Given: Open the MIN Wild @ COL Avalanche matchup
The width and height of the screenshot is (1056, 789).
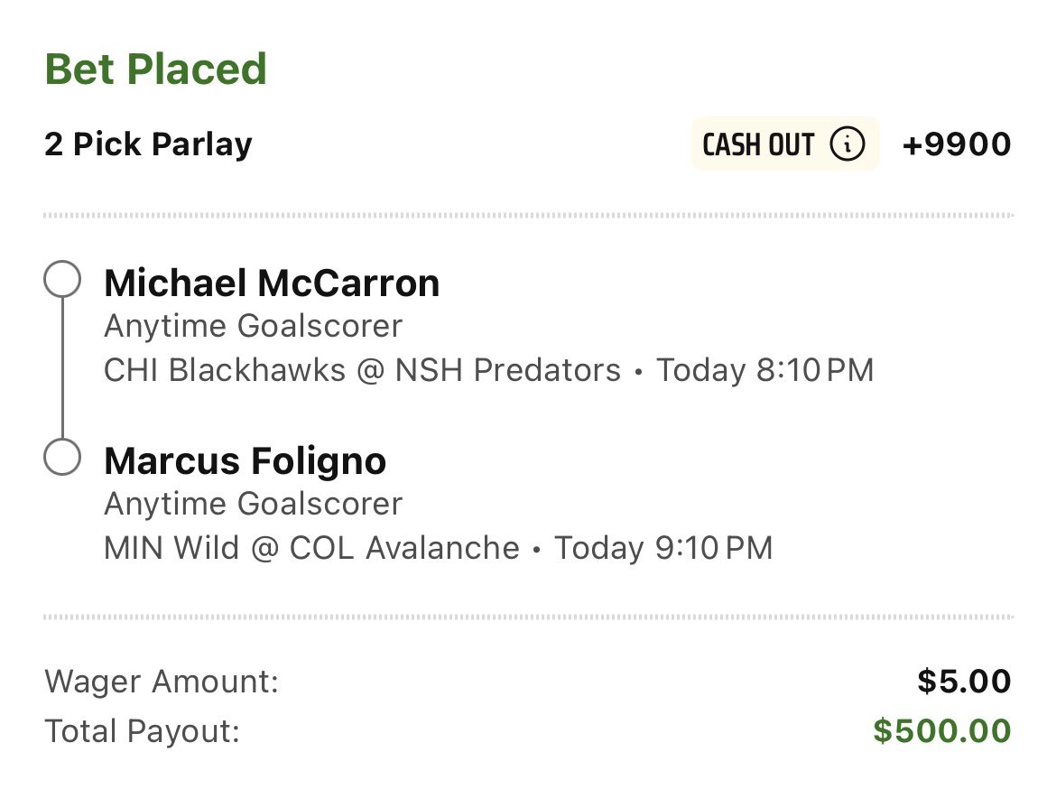Looking at the screenshot, I should [x=311, y=548].
